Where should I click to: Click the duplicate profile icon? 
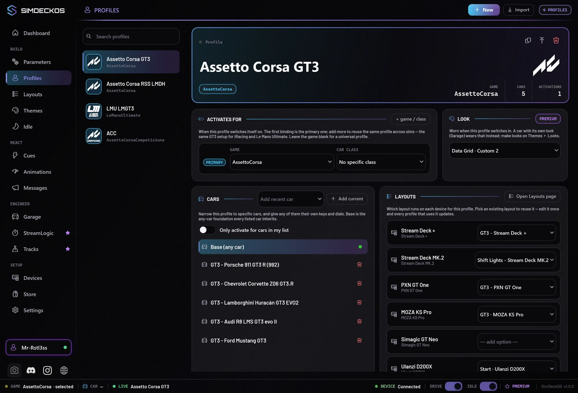[x=528, y=40]
